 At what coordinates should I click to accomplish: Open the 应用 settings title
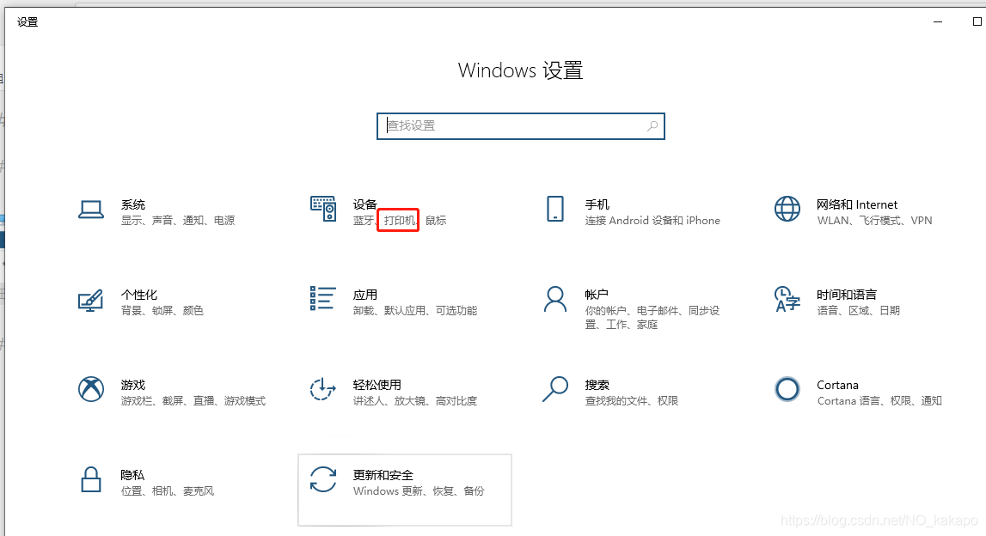364,295
